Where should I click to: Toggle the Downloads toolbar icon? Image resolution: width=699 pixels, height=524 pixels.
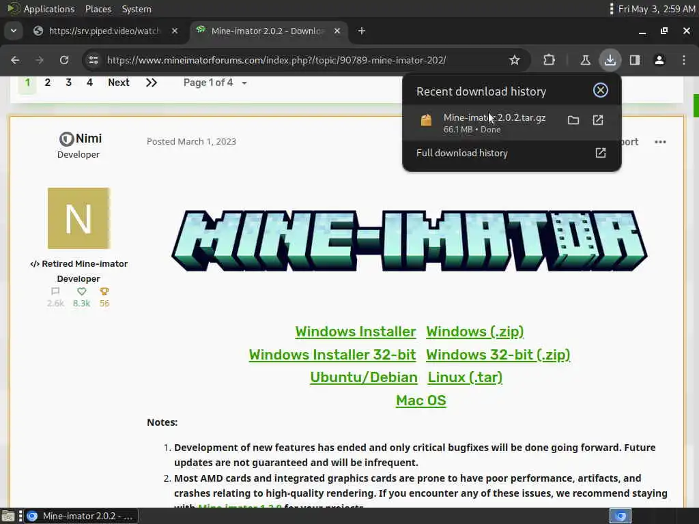(610, 60)
